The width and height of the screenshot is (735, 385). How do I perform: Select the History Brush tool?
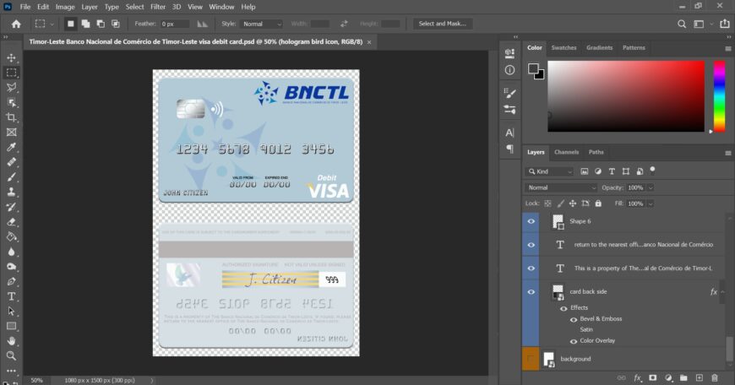point(11,207)
